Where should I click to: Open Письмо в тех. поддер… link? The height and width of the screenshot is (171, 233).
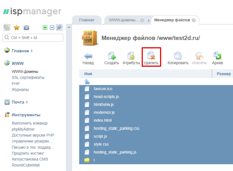coord(33,147)
